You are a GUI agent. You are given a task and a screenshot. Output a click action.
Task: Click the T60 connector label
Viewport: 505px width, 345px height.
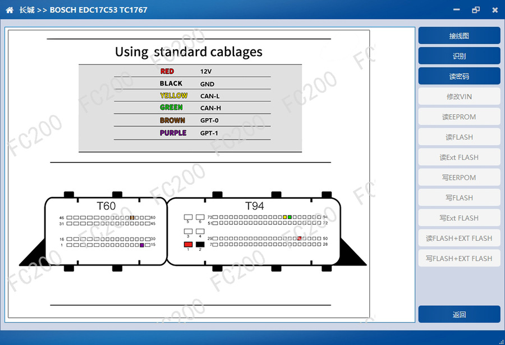106,206
